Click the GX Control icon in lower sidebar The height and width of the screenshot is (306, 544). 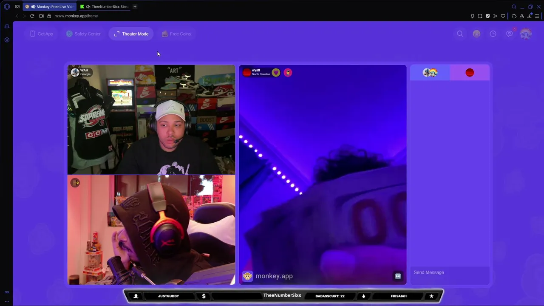click(x=7, y=292)
